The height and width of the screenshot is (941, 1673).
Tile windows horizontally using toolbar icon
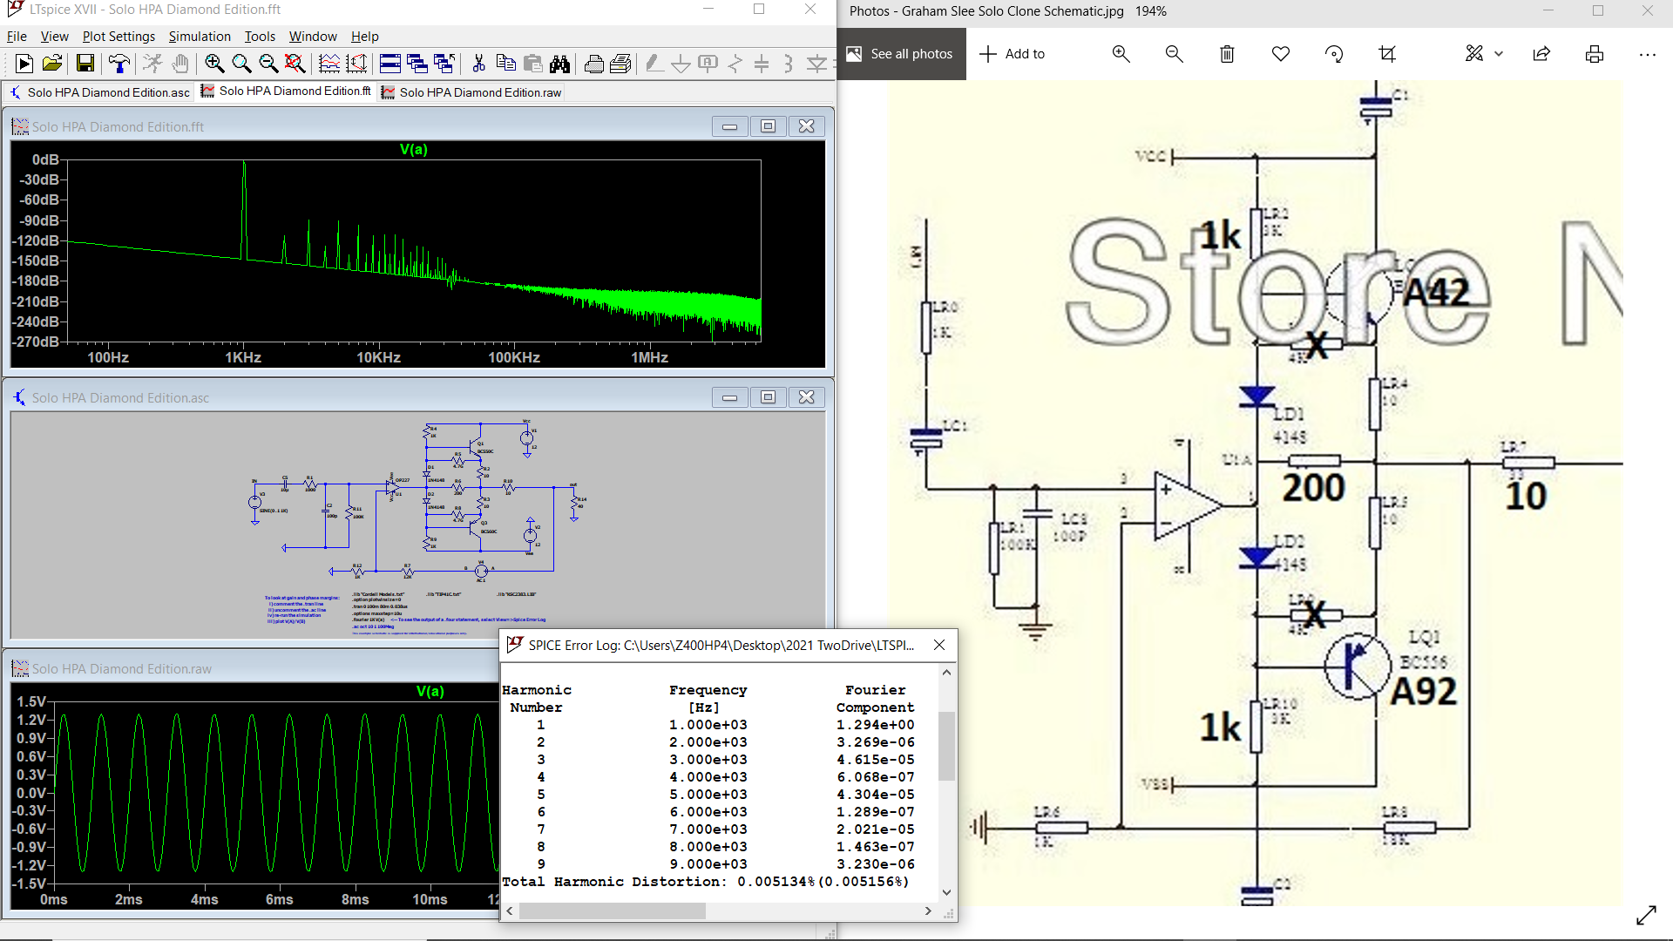(390, 64)
